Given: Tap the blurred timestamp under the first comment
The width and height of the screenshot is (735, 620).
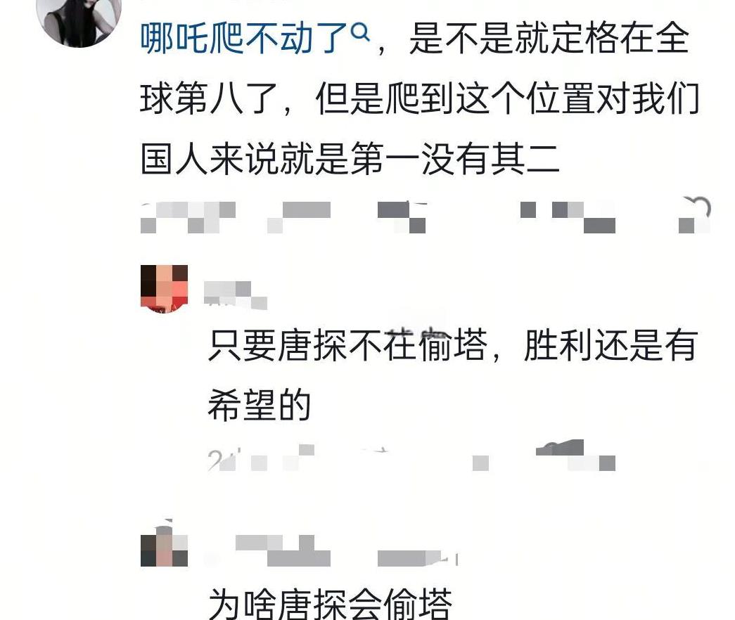Looking at the screenshot, I should coord(188,217).
